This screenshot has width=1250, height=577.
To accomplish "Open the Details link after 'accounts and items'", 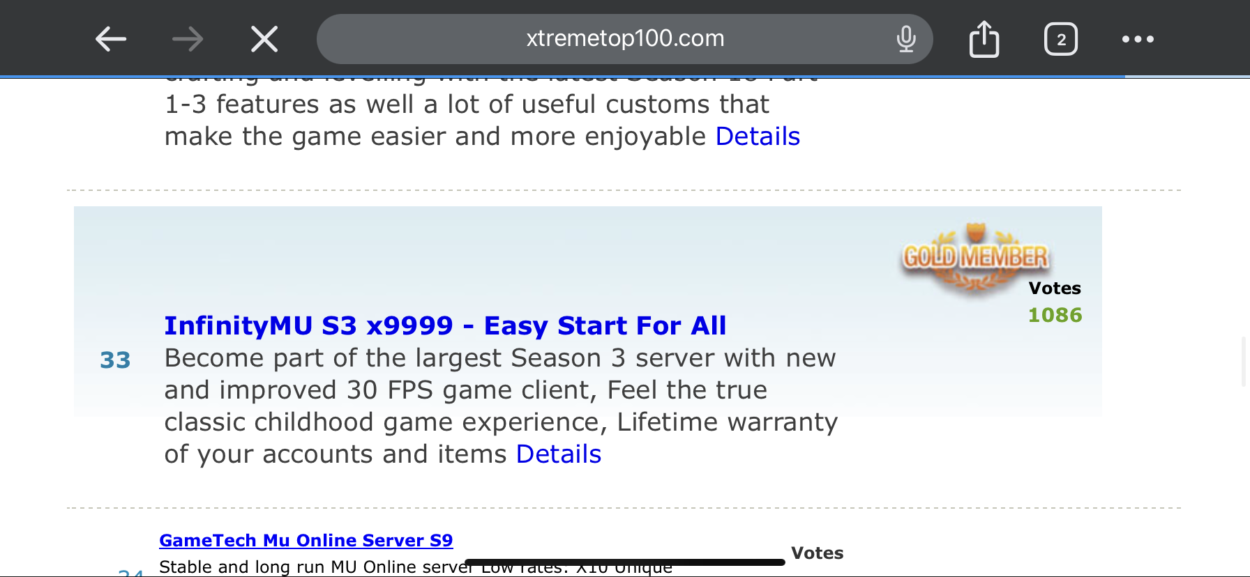I will coord(559,454).
